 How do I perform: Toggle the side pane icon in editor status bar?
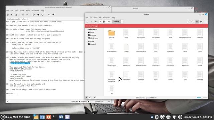(7, 101)
